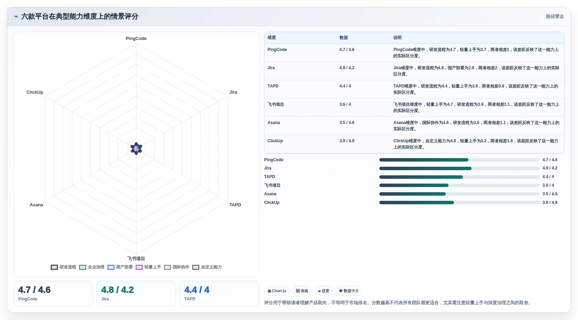
Task: Click the 表格 tag chip
Action: pyautogui.click(x=302, y=291)
